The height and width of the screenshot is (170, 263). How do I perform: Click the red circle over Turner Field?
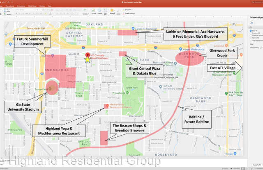tap(52, 88)
